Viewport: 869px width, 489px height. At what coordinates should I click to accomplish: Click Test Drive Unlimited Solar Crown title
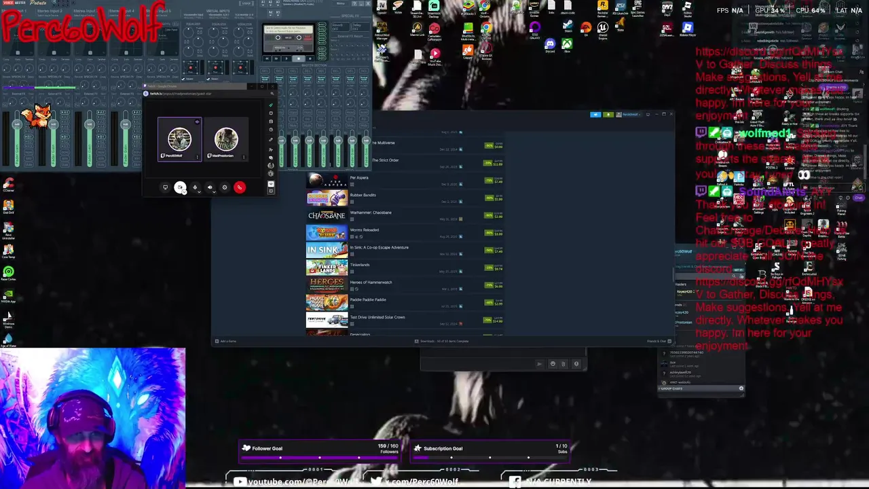coord(377,317)
